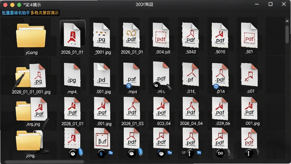Select the boxed Buf file icon
291x164 pixels.
click(102, 138)
